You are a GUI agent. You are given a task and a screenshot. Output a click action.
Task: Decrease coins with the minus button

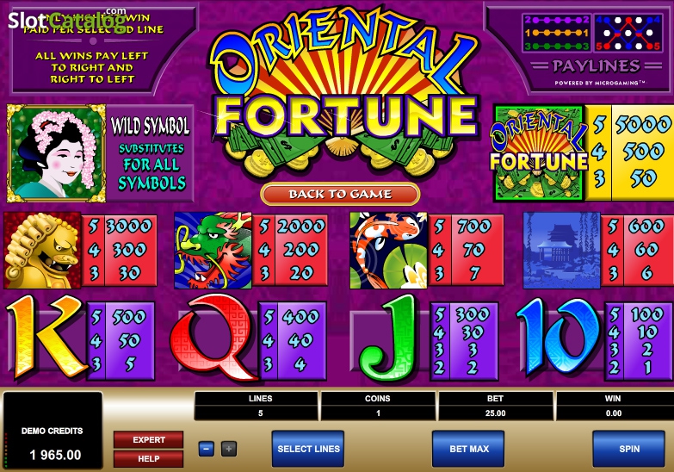click(207, 450)
